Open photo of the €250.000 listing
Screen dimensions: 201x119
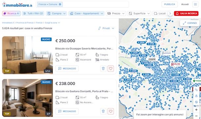(x=27, y=55)
